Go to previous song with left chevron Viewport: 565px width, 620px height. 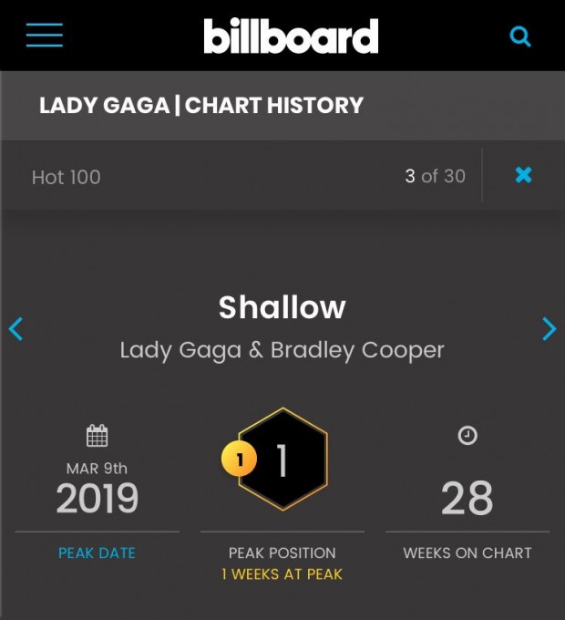click(x=16, y=328)
